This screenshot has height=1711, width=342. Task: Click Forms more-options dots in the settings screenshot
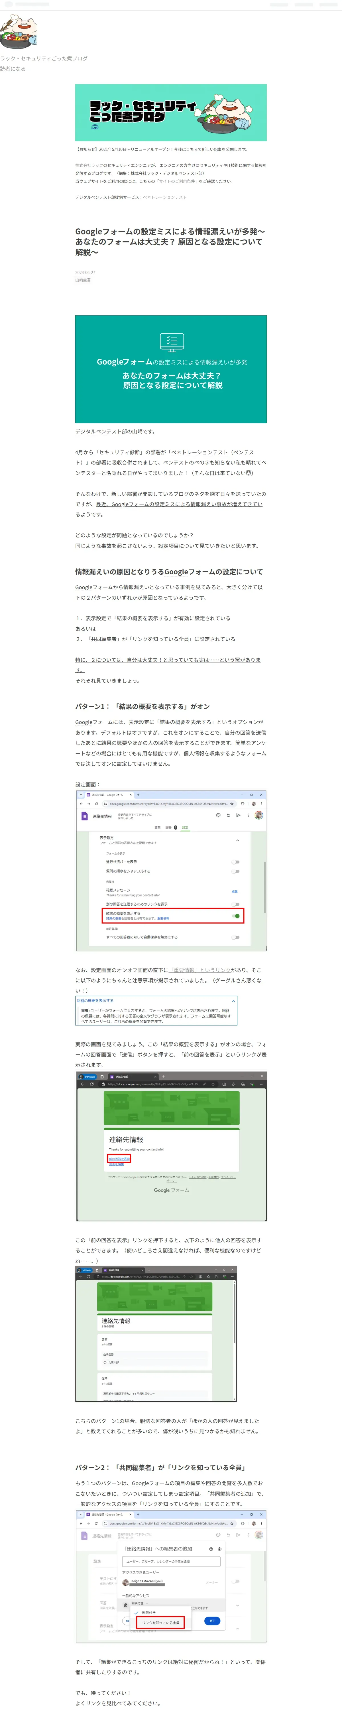click(249, 815)
